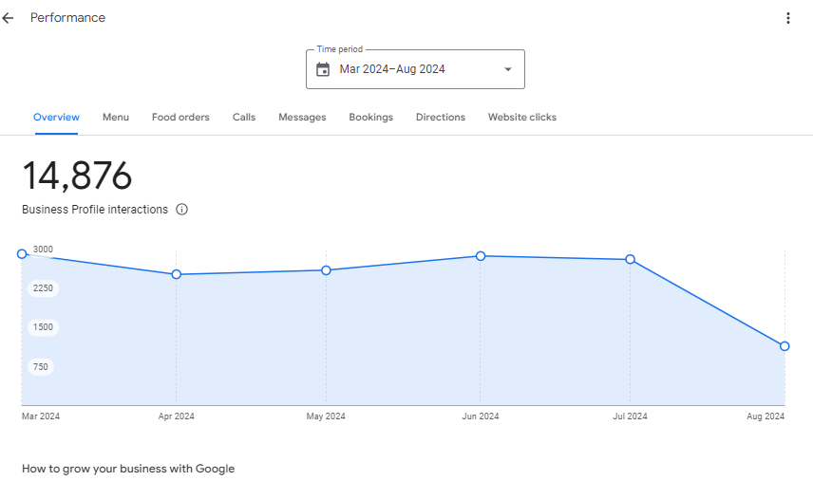Select the Jun 2024 chart point
This screenshot has height=481, width=813.
coord(481,256)
